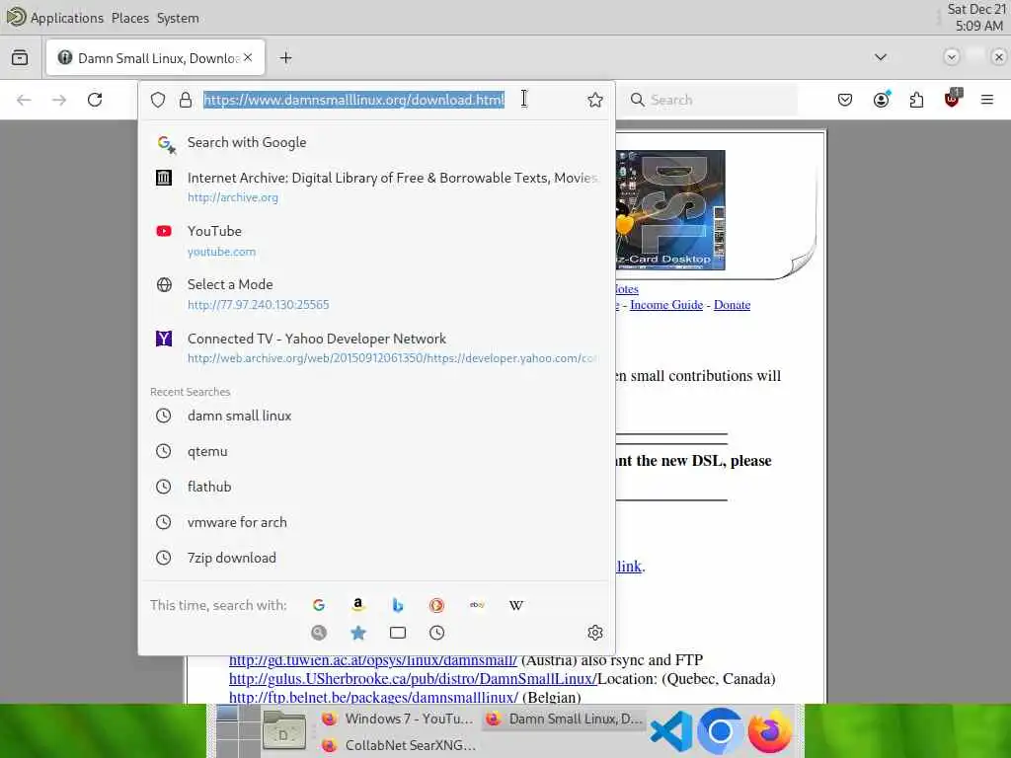
Task: Go forward to the next page
Action: pos(59,100)
